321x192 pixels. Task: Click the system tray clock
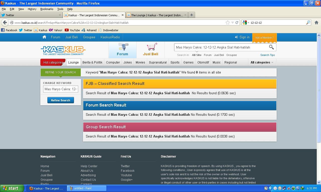point(311,188)
